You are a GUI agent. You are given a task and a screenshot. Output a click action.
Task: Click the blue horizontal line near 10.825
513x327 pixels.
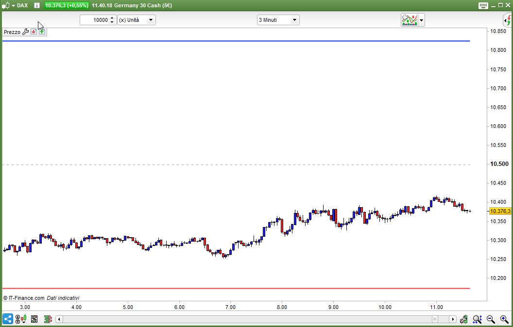click(236, 41)
